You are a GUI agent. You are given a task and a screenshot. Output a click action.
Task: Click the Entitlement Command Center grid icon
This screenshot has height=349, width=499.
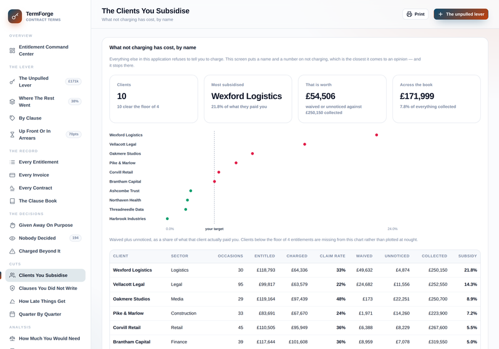[12, 50]
